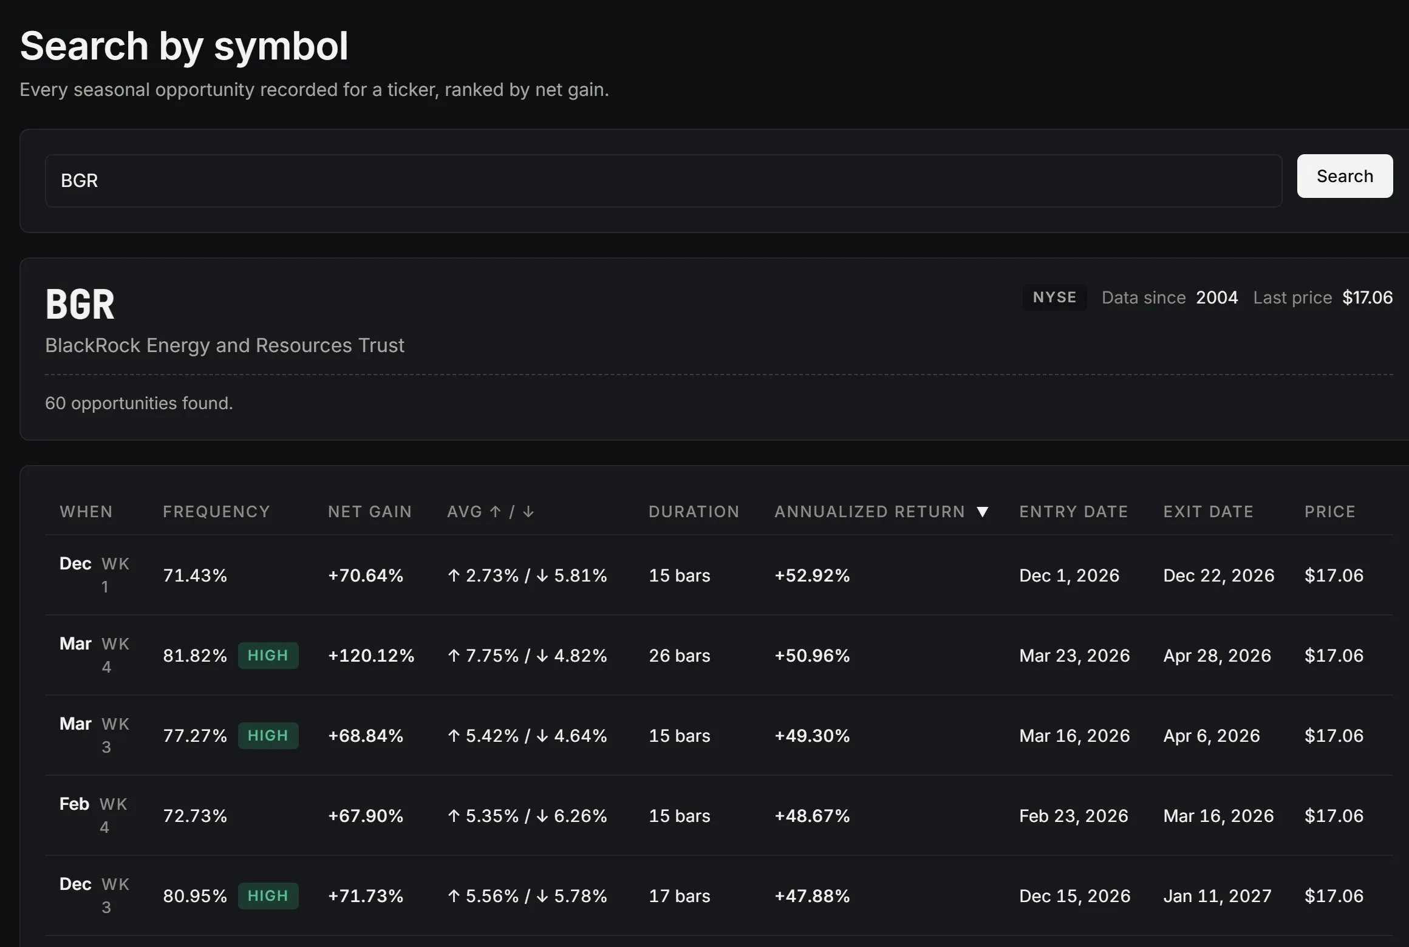
Task: Sort table by Net Gain column
Action: tap(370, 512)
